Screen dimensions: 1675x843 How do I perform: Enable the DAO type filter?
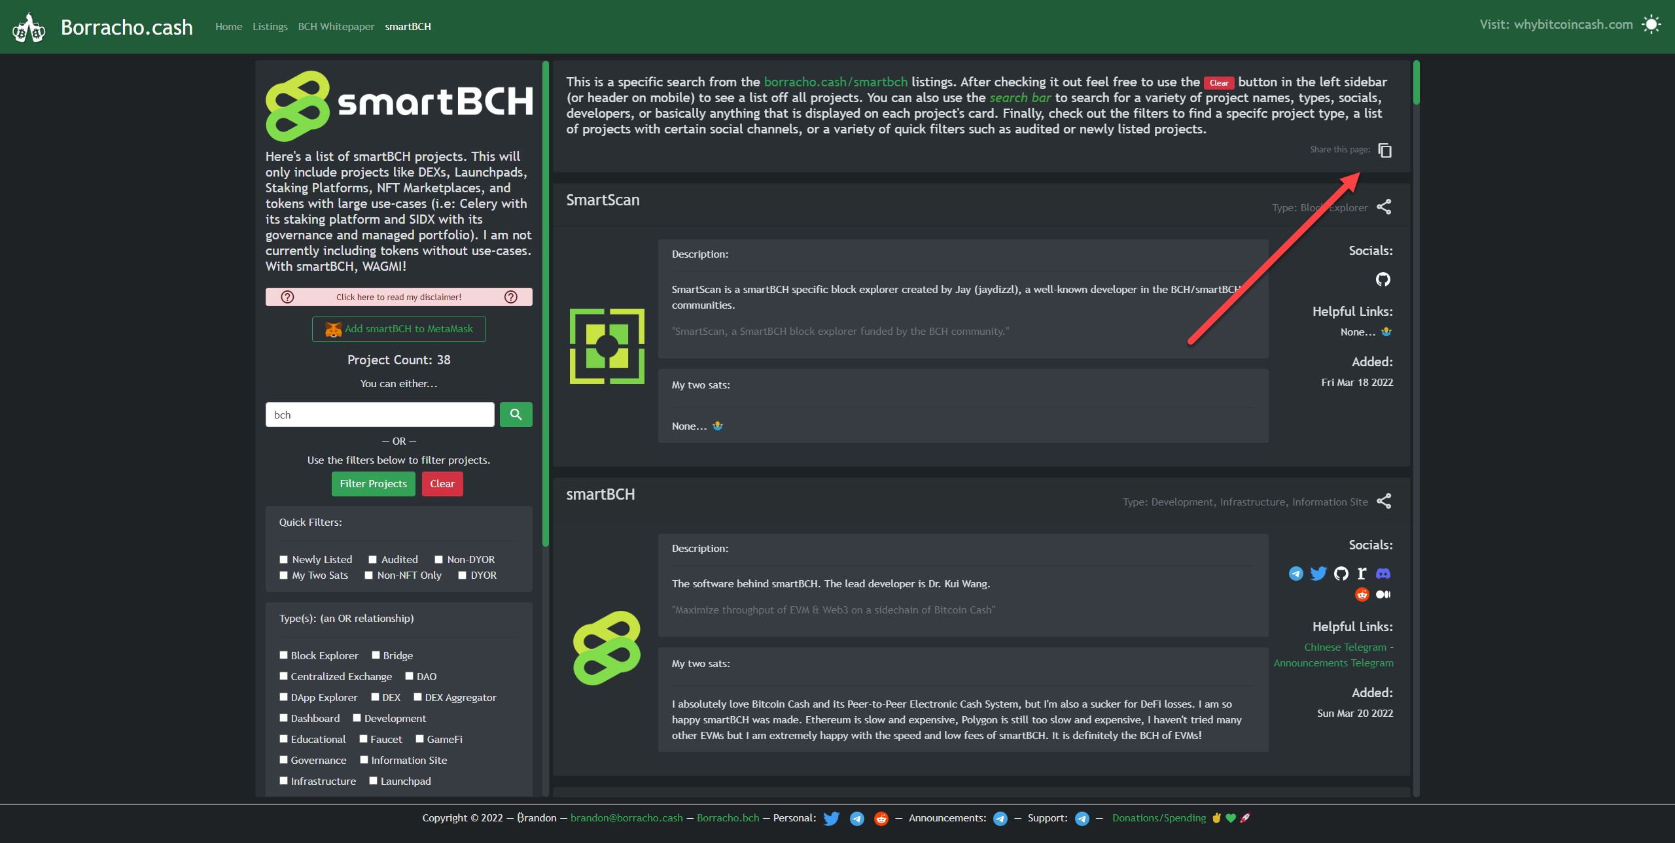pos(410,676)
